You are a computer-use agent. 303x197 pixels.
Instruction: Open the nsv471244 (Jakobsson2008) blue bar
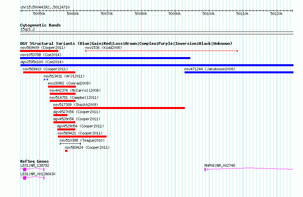[239, 72]
